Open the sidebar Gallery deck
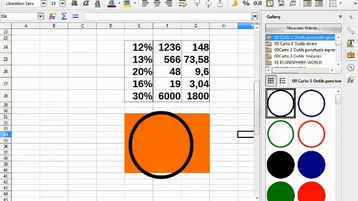 click(x=351, y=55)
